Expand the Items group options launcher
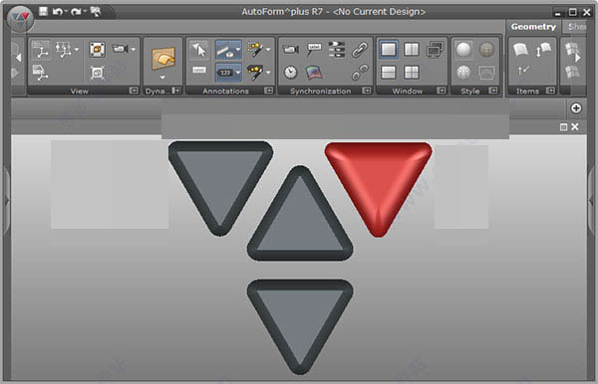The width and height of the screenshot is (598, 384). (x=550, y=91)
